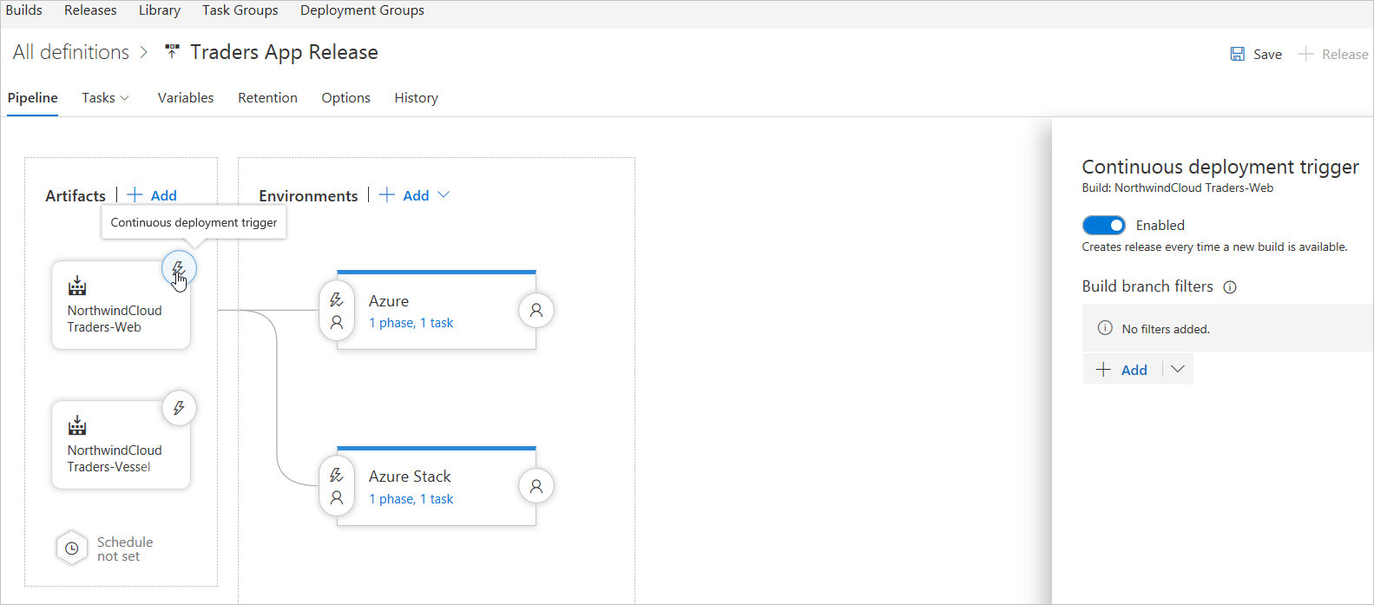Viewport: 1374px width, 605px height.
Task: Disable the continuous deployment trigger toggle
Action: tap(1104, 225)
